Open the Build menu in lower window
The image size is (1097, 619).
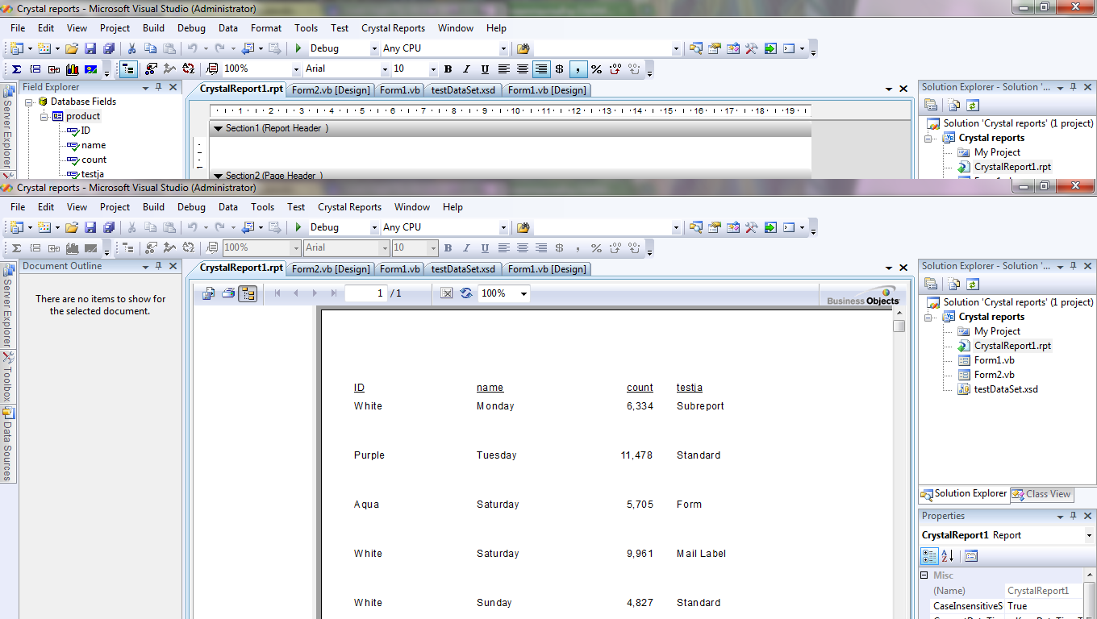(153, 207)
